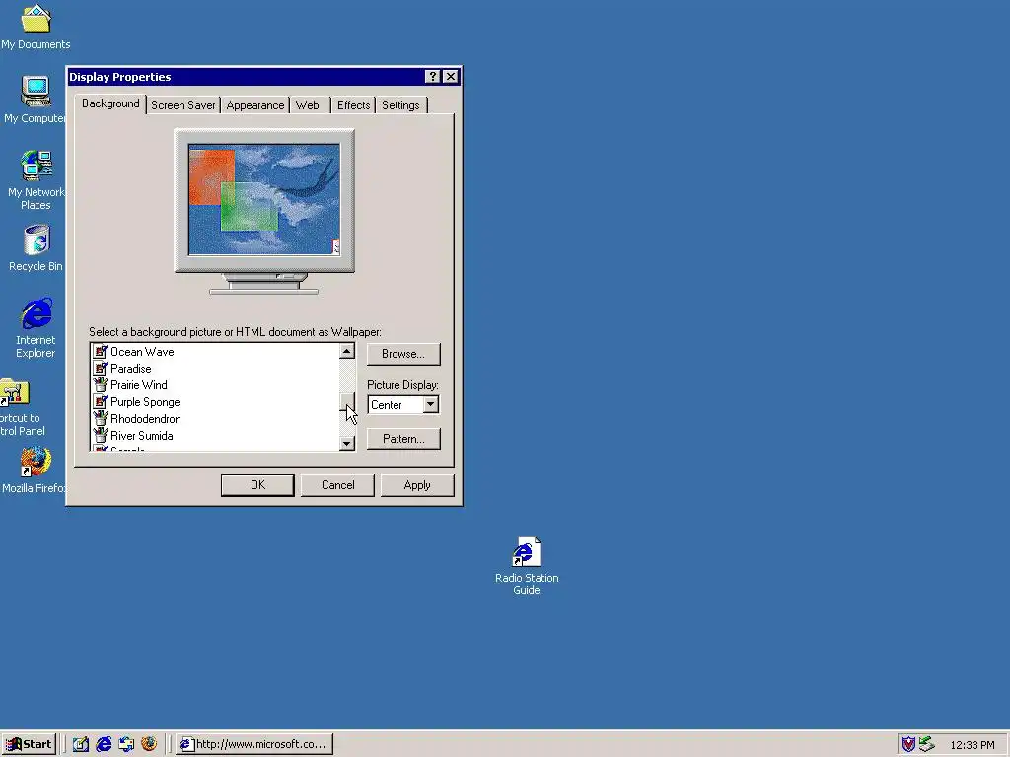The width and height of the screenshot is (1010, 757).
Task: Select the Rhododendron wallpaper name
Action: pyautogui.click(x=146, y=418)
